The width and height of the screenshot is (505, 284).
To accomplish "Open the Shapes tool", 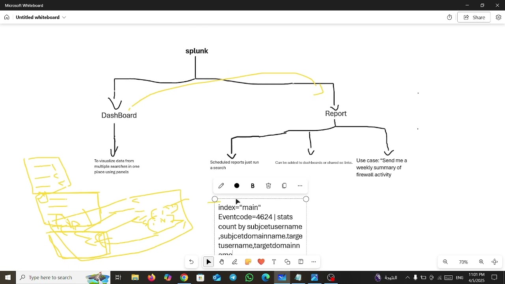I will click(287, 262).
